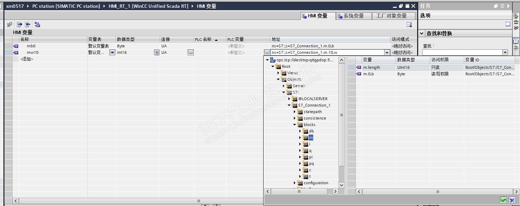This screenshot has height=206, width=520.
Task: Select the pq folder in tree
Action: (309, 163)
